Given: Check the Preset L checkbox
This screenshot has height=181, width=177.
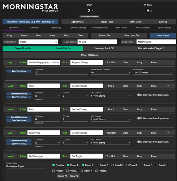Looking at the screenshot, I should pos(96,171).
